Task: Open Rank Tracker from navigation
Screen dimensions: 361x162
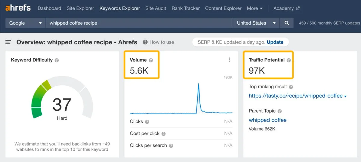Action: point(186,8)
